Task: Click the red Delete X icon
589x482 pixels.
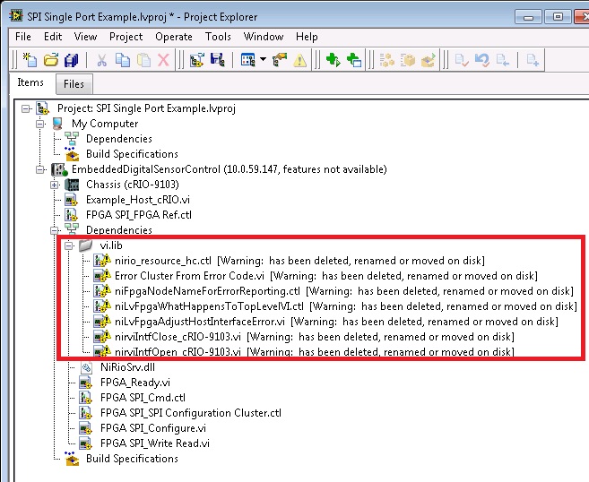Action: [x=163, y=60]
